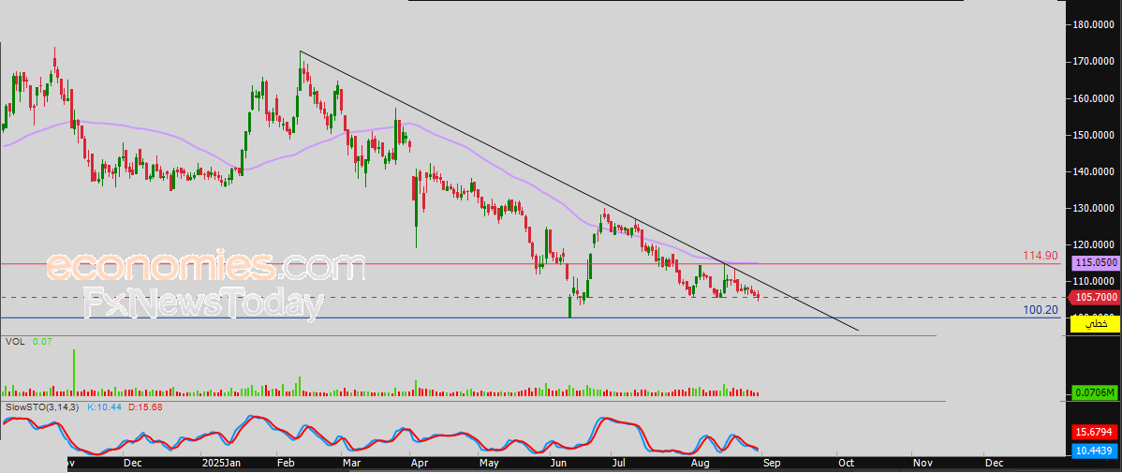This screenshot has width=1122, height=473.
Task: Click the Feb date axis label
Action: click(285, 464)
